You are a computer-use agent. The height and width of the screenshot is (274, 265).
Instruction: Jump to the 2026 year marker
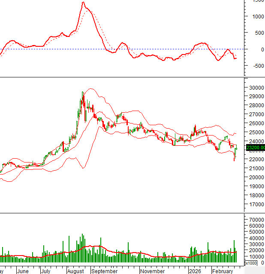(x=196, y=271)
